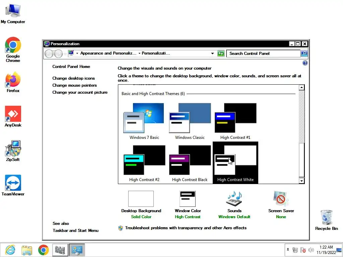This screenshot has width=343, height=257.
Task: Show hidden tray icons arrow
Action: tap(288, 250)
